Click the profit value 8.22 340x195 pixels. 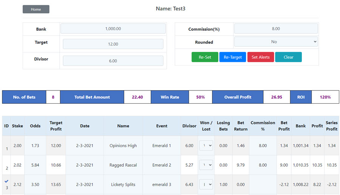317,184
